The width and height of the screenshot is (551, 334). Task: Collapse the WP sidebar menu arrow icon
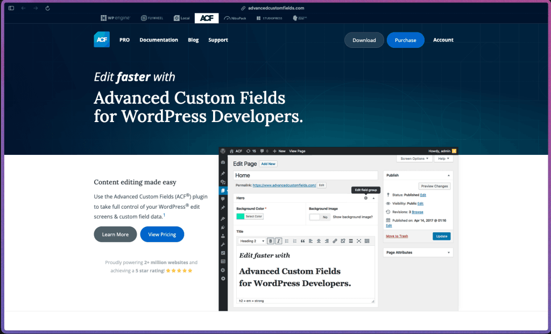coord(223,279)
